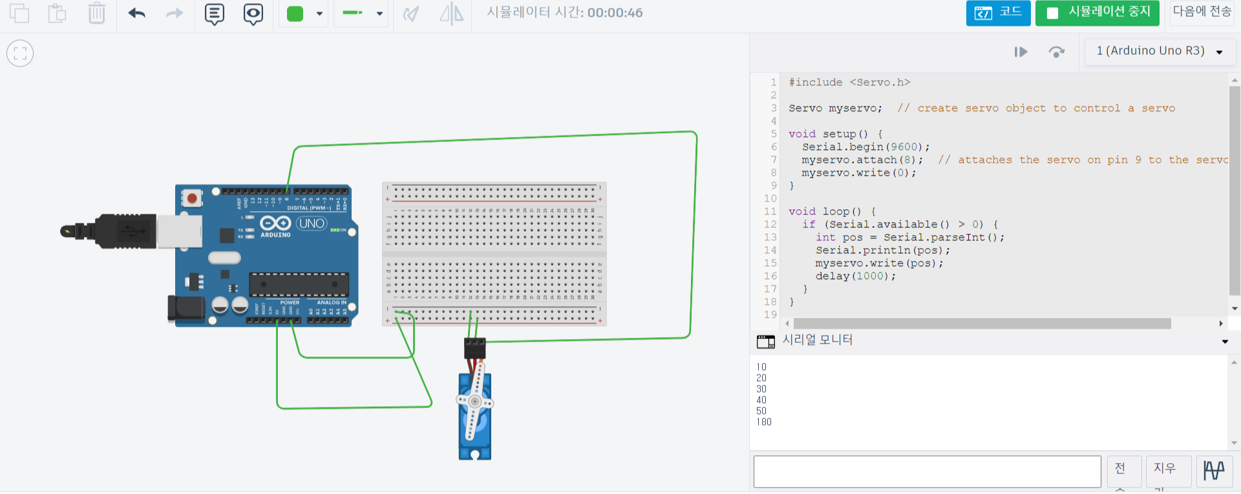Click the Mirror flip icon

pos(451,13)
